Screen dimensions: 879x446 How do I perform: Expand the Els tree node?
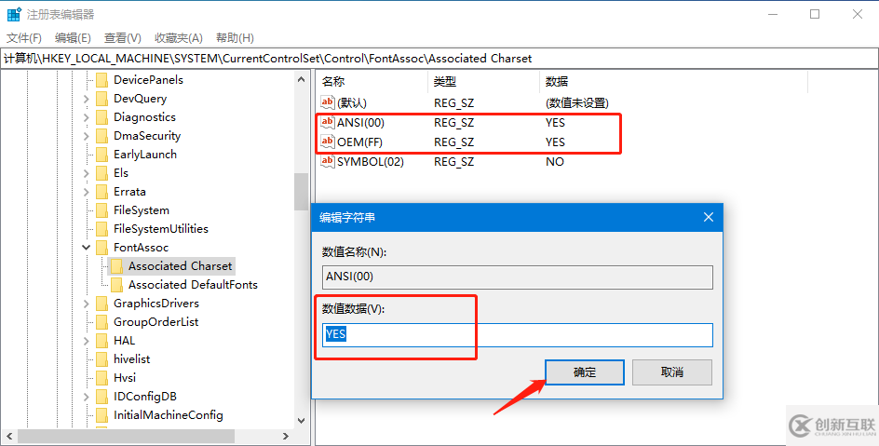click(86, 174)
